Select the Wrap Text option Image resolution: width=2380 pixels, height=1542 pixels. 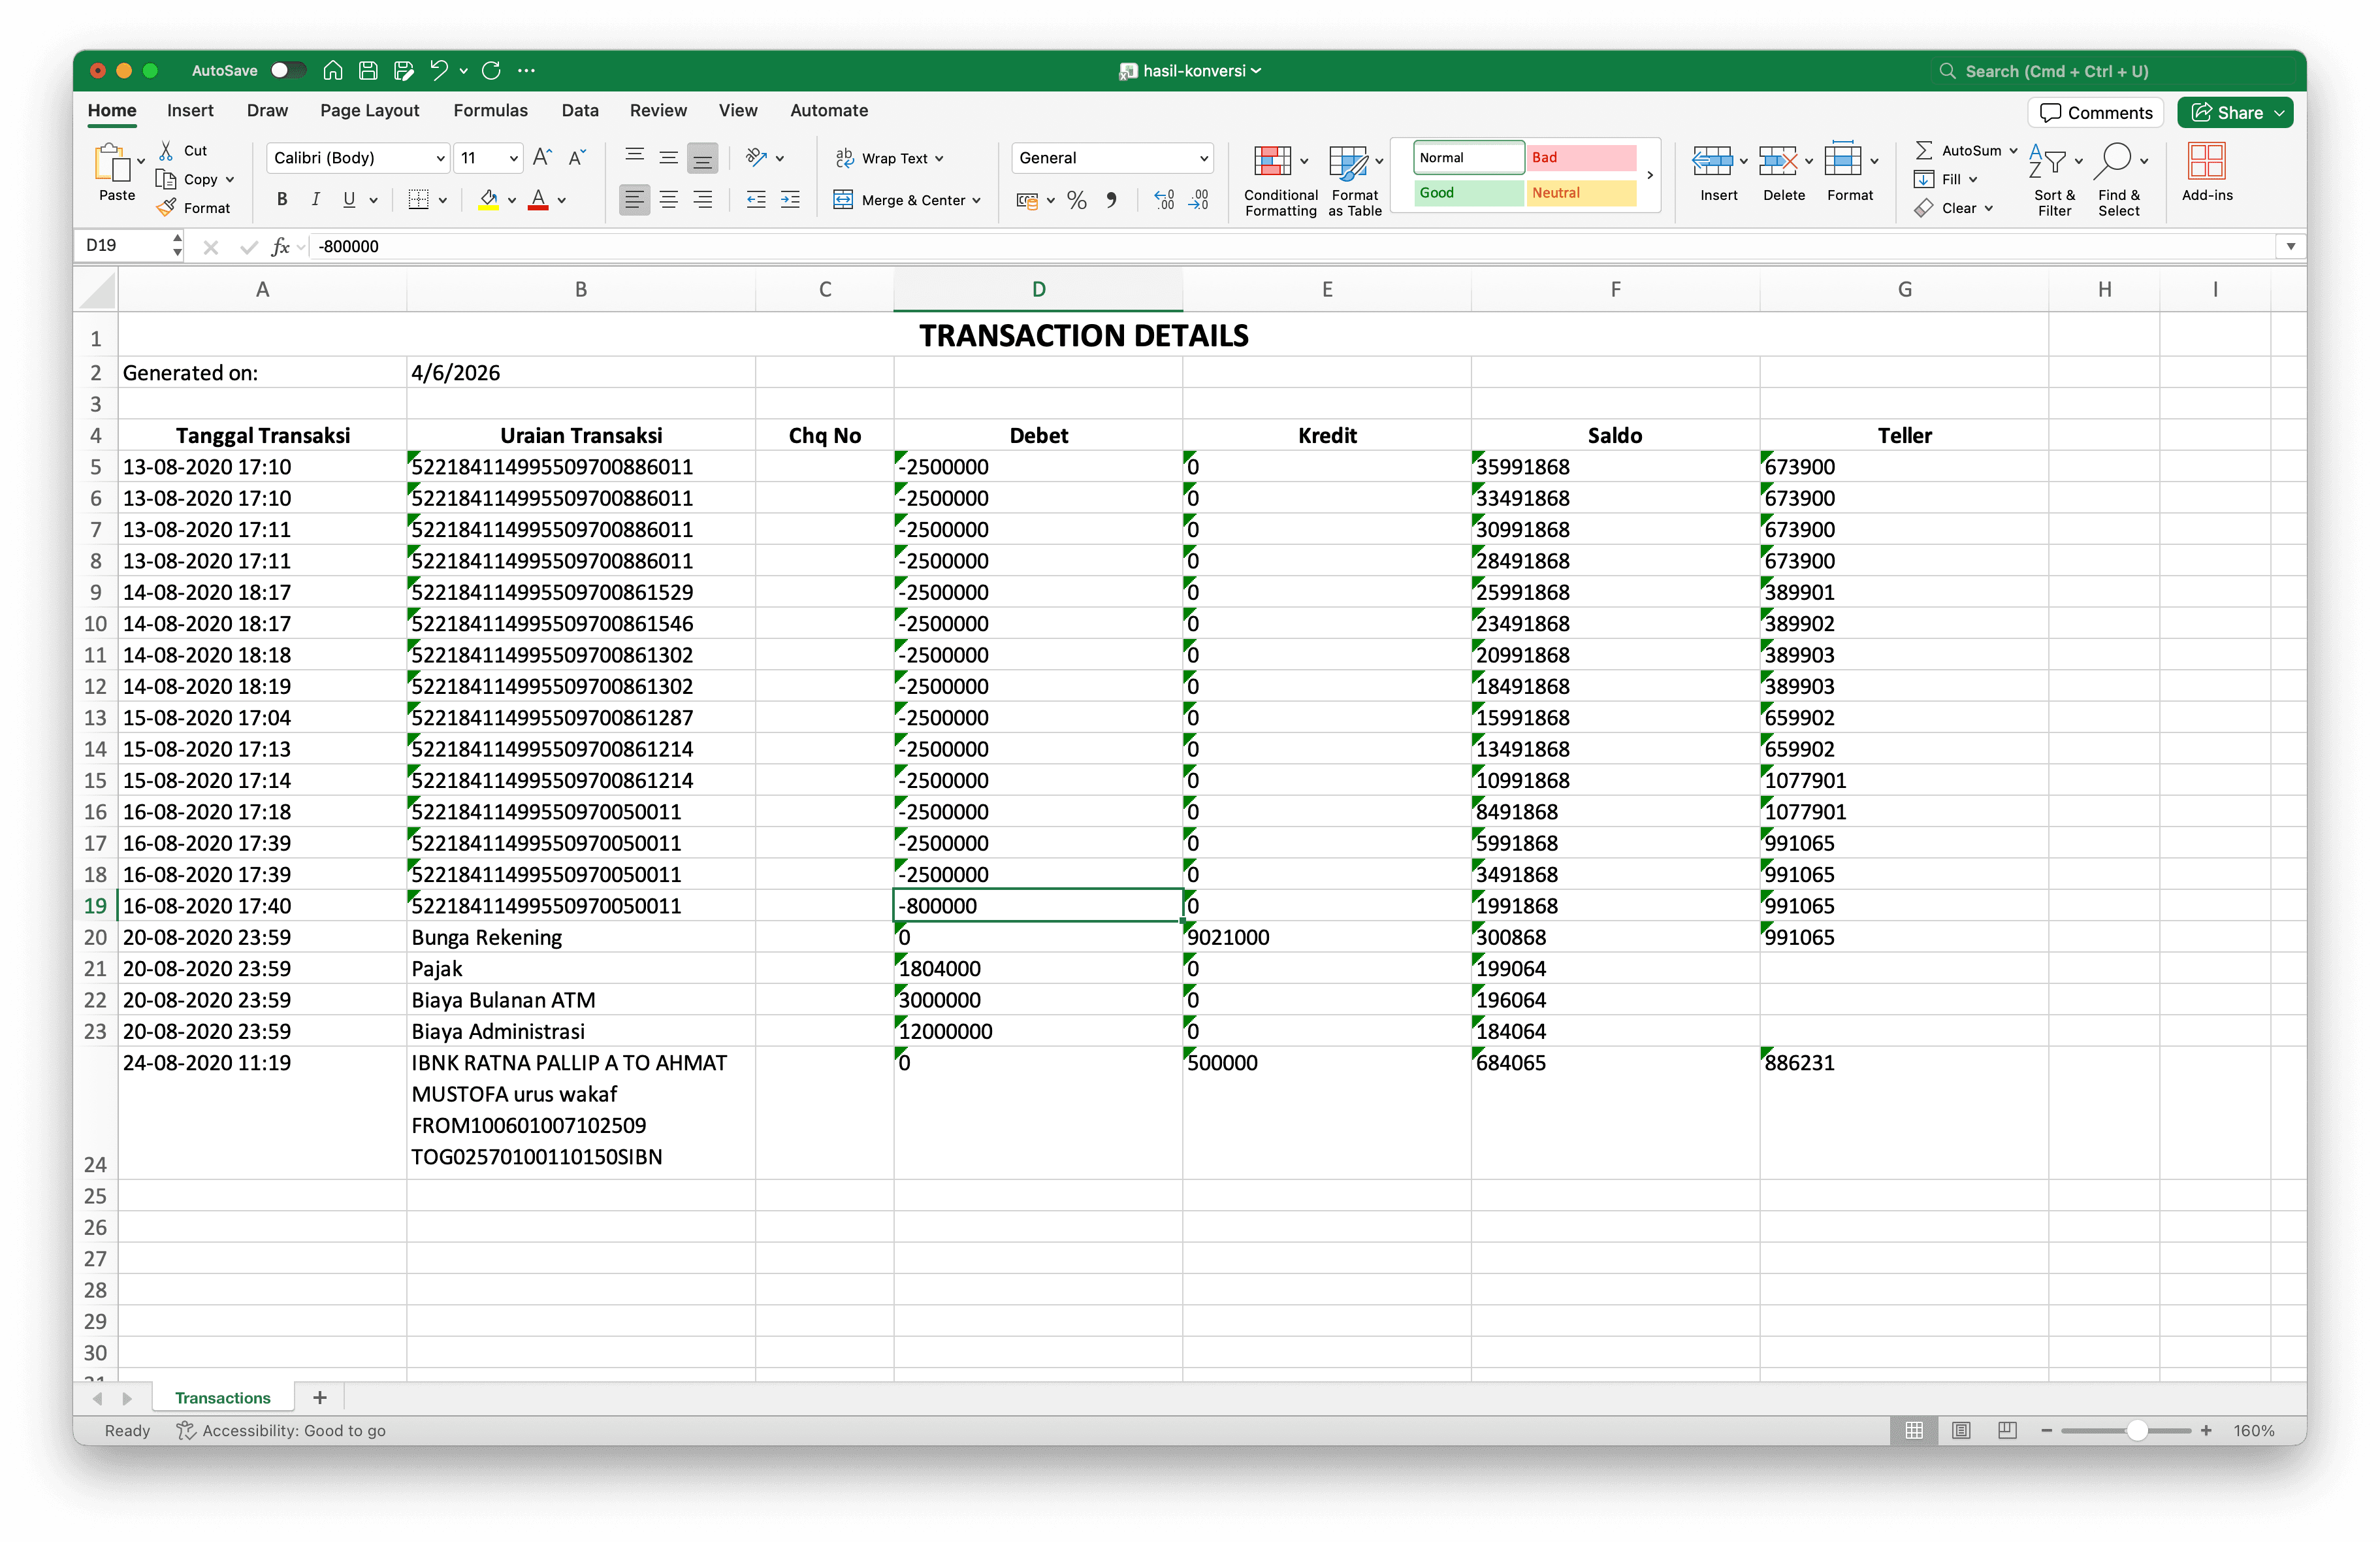point(889,157)
